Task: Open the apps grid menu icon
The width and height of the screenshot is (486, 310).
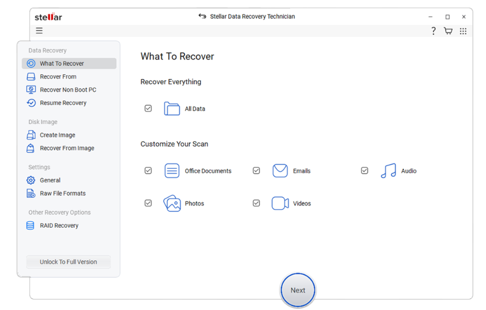Action: [x=463, y=31]
